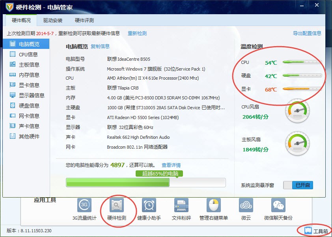
Task: Click the 主板风扇 speed gauge
Action: pos(297,144)
